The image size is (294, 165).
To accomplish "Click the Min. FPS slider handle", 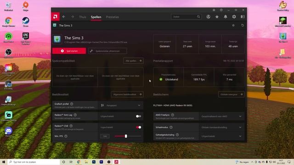I will point(126,136).
